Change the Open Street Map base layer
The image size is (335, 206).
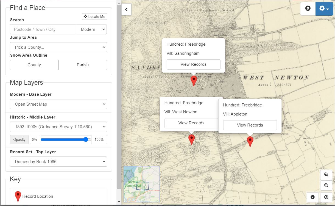coord(58,104)
